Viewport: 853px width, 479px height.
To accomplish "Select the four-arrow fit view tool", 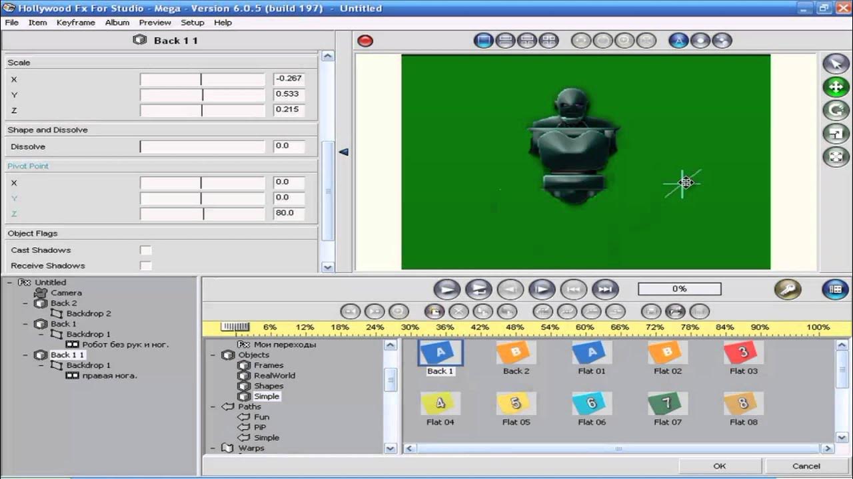I will coord(835,157).
